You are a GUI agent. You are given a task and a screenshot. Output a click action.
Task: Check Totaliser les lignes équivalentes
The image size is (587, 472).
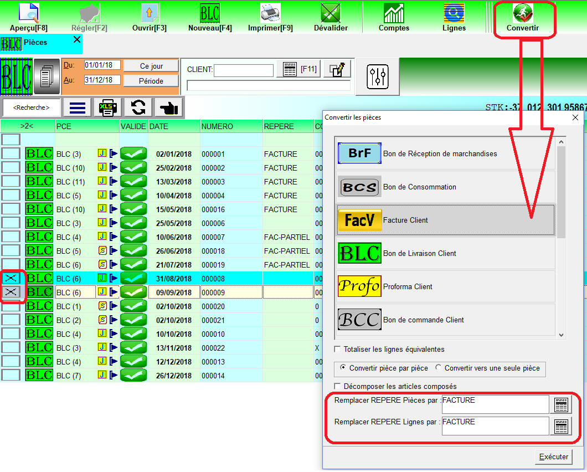338,350
